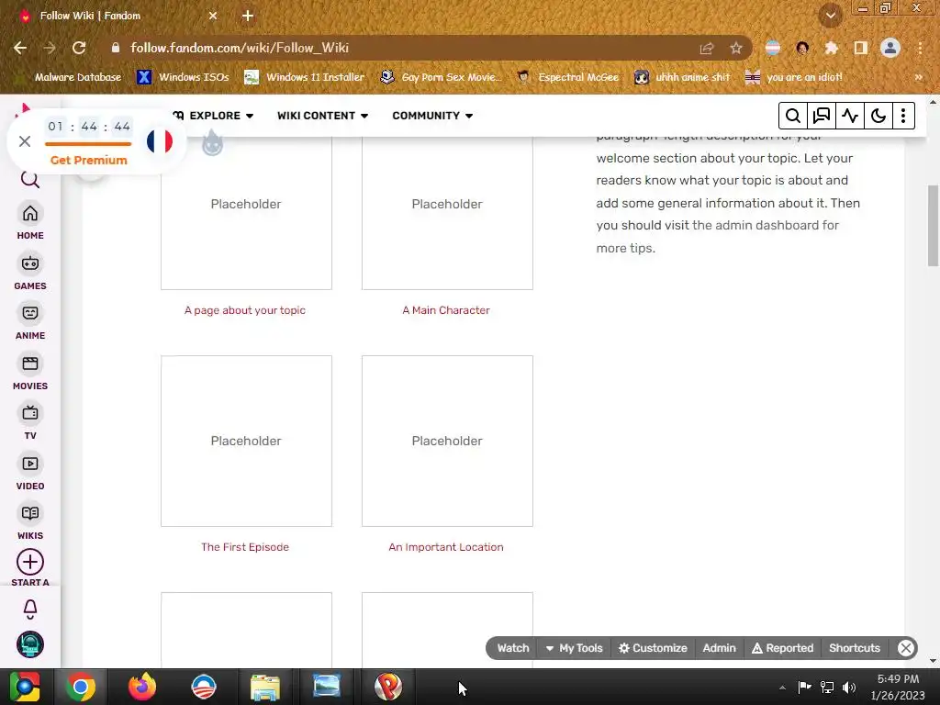
Task: Open 'Windows 11 Installer' bookmark
Action: (305, 77)
